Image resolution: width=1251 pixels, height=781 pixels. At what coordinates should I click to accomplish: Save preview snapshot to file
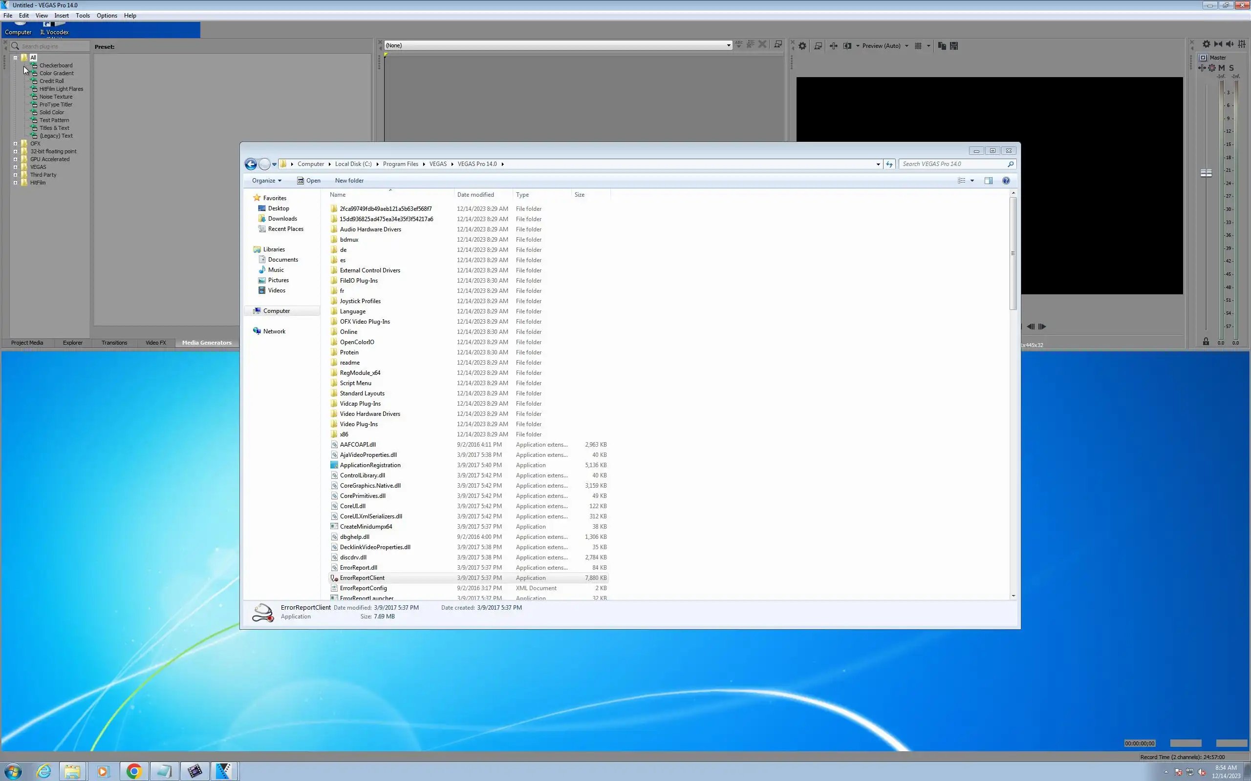click(954, 46)
